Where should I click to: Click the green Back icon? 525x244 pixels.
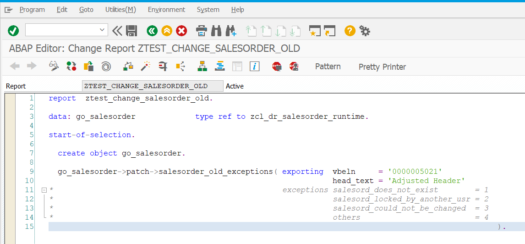point(152,31)
